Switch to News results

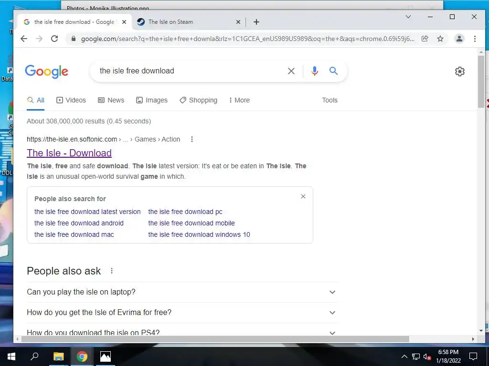click(111, 100)
